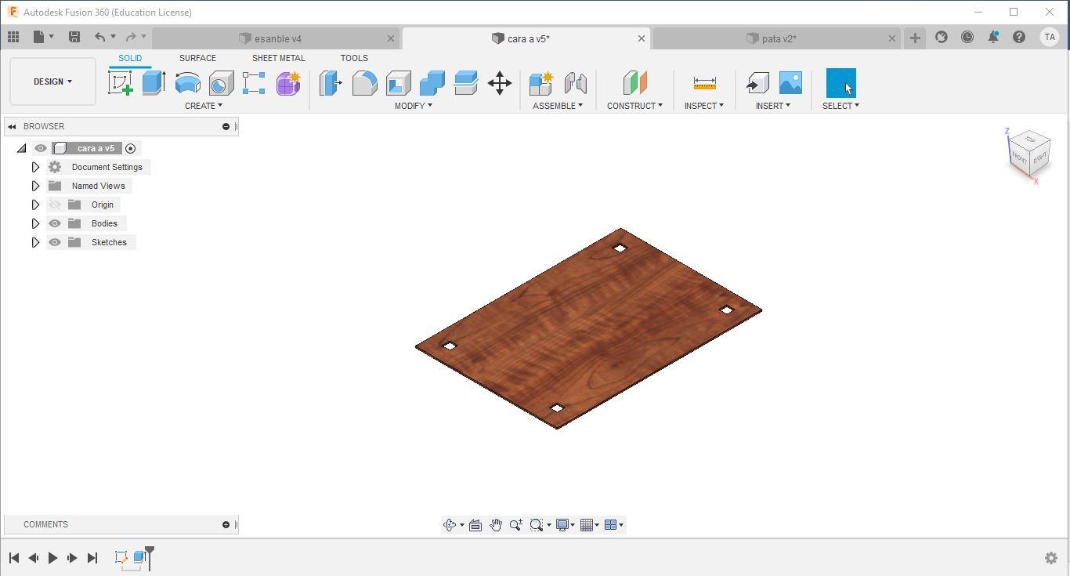
Task: Start the Create Sketch tool
Action: [120, 83]
